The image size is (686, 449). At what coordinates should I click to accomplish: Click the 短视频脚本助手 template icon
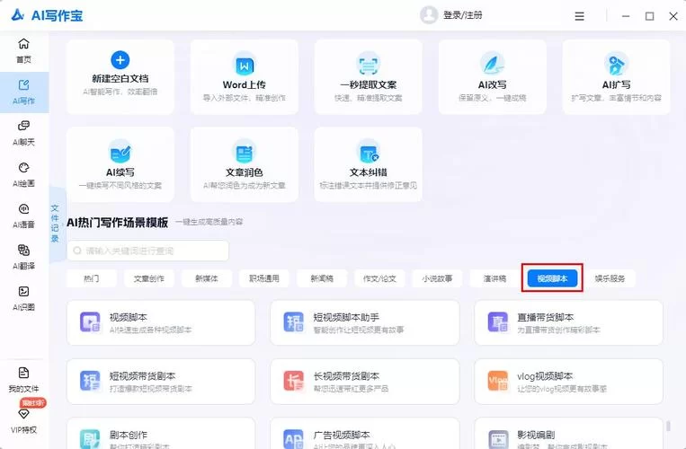coord(294,322)
